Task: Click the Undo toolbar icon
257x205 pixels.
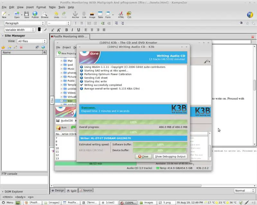Action: coord(57,14)
